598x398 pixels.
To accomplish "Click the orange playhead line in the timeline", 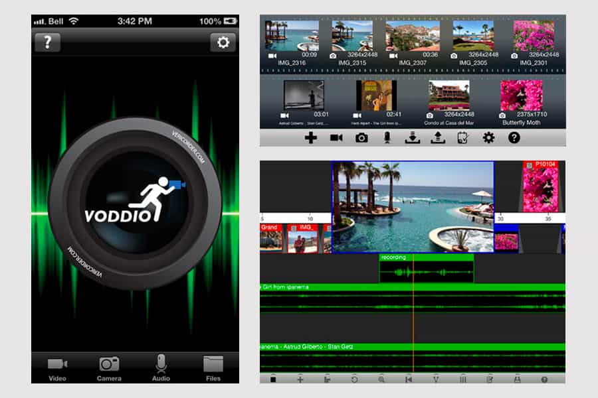I will tap(413, 312).
